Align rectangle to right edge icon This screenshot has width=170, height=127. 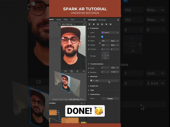(x=98, y=24)
